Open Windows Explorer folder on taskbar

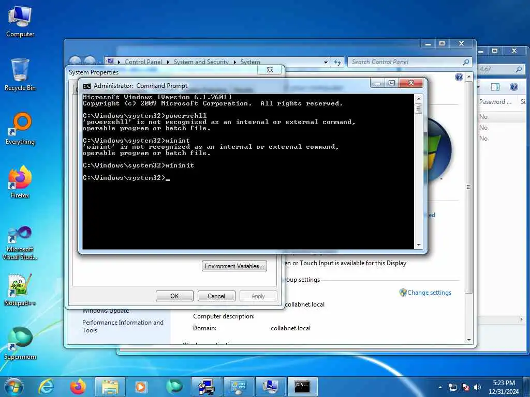[x=110, y=387]
